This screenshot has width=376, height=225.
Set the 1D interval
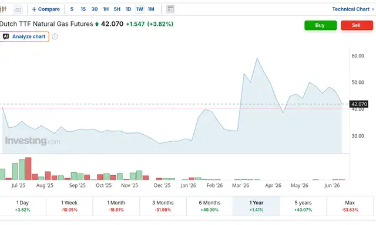(x=128, y=9)
